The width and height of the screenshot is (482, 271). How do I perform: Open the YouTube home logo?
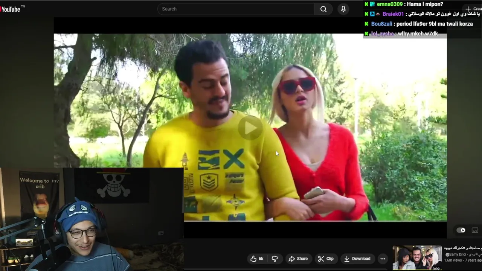click(x=11, y=9)
